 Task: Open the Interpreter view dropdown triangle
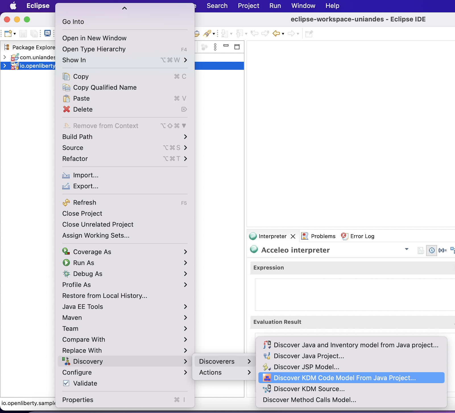(407, 249)
